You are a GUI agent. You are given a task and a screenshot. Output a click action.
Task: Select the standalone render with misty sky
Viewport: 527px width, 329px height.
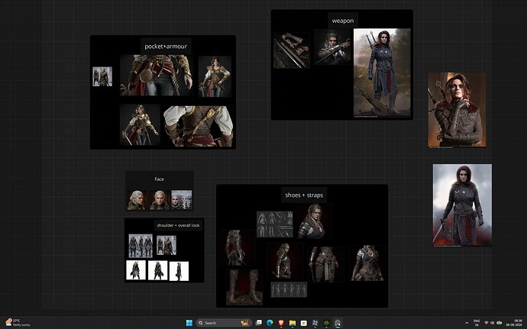(462, 205)
